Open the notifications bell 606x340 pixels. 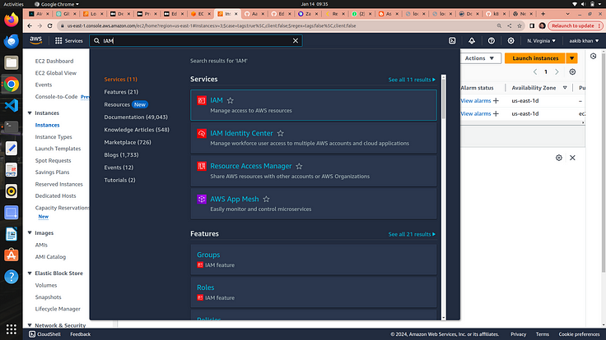472,40
